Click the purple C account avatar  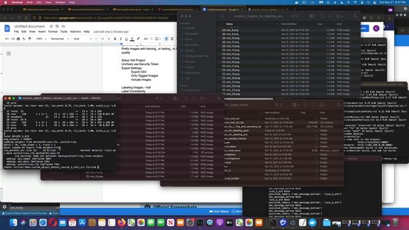pos(376,28)
